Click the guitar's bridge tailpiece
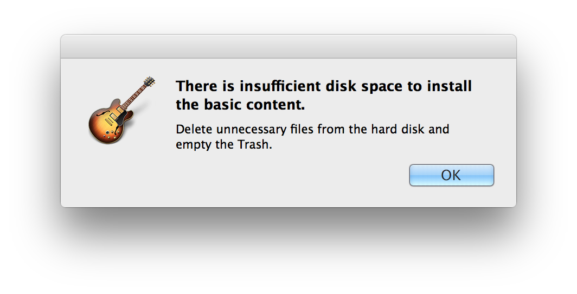577x294 pixels. [x=108, y=120]
